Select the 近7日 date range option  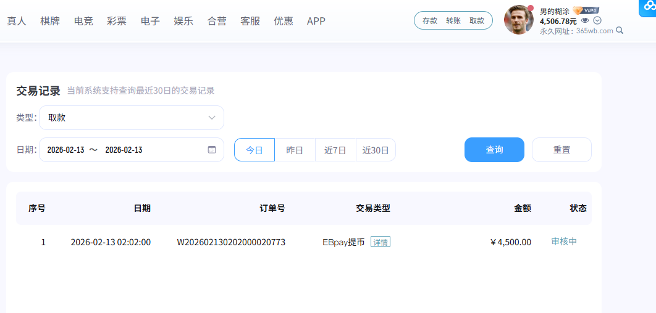(x=335, y=150)
